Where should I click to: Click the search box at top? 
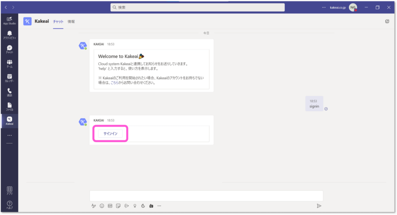[197, 7]
